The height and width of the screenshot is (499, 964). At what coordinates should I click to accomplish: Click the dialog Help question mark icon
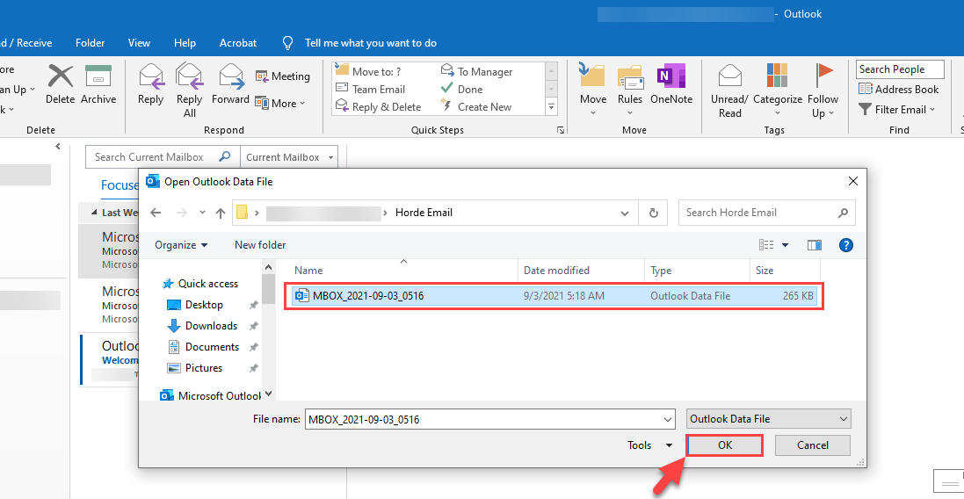tap(846, 245)
